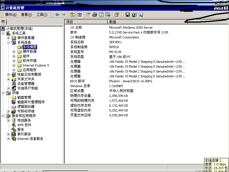Expand the 事件查看器 node

pos(9,38)
